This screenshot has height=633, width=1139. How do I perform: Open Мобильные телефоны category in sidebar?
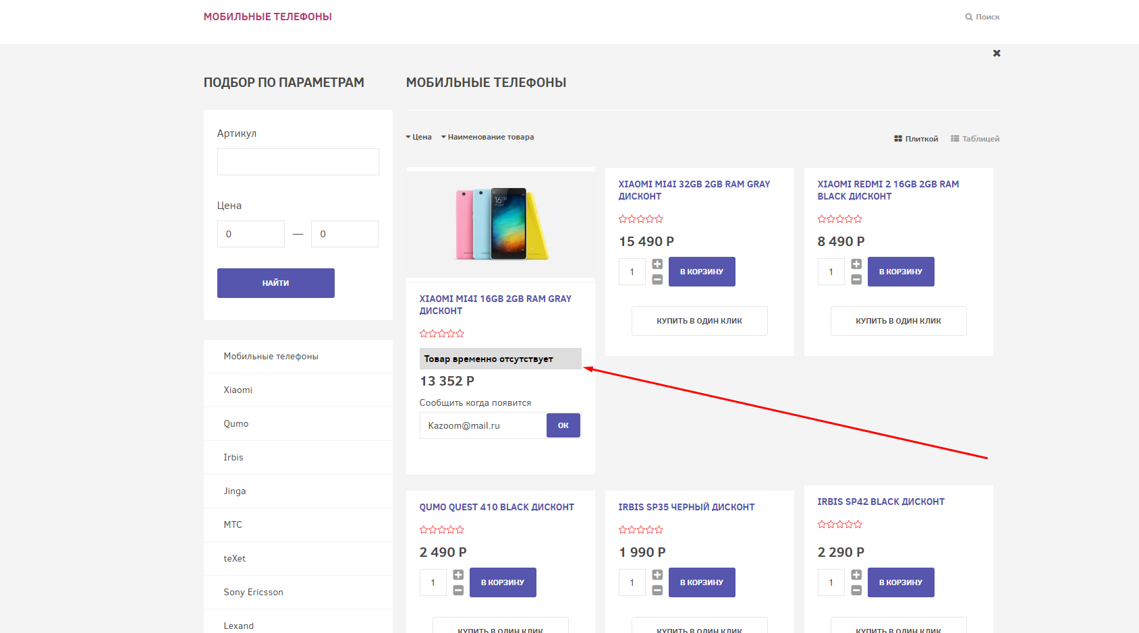(x=298, y=357)
